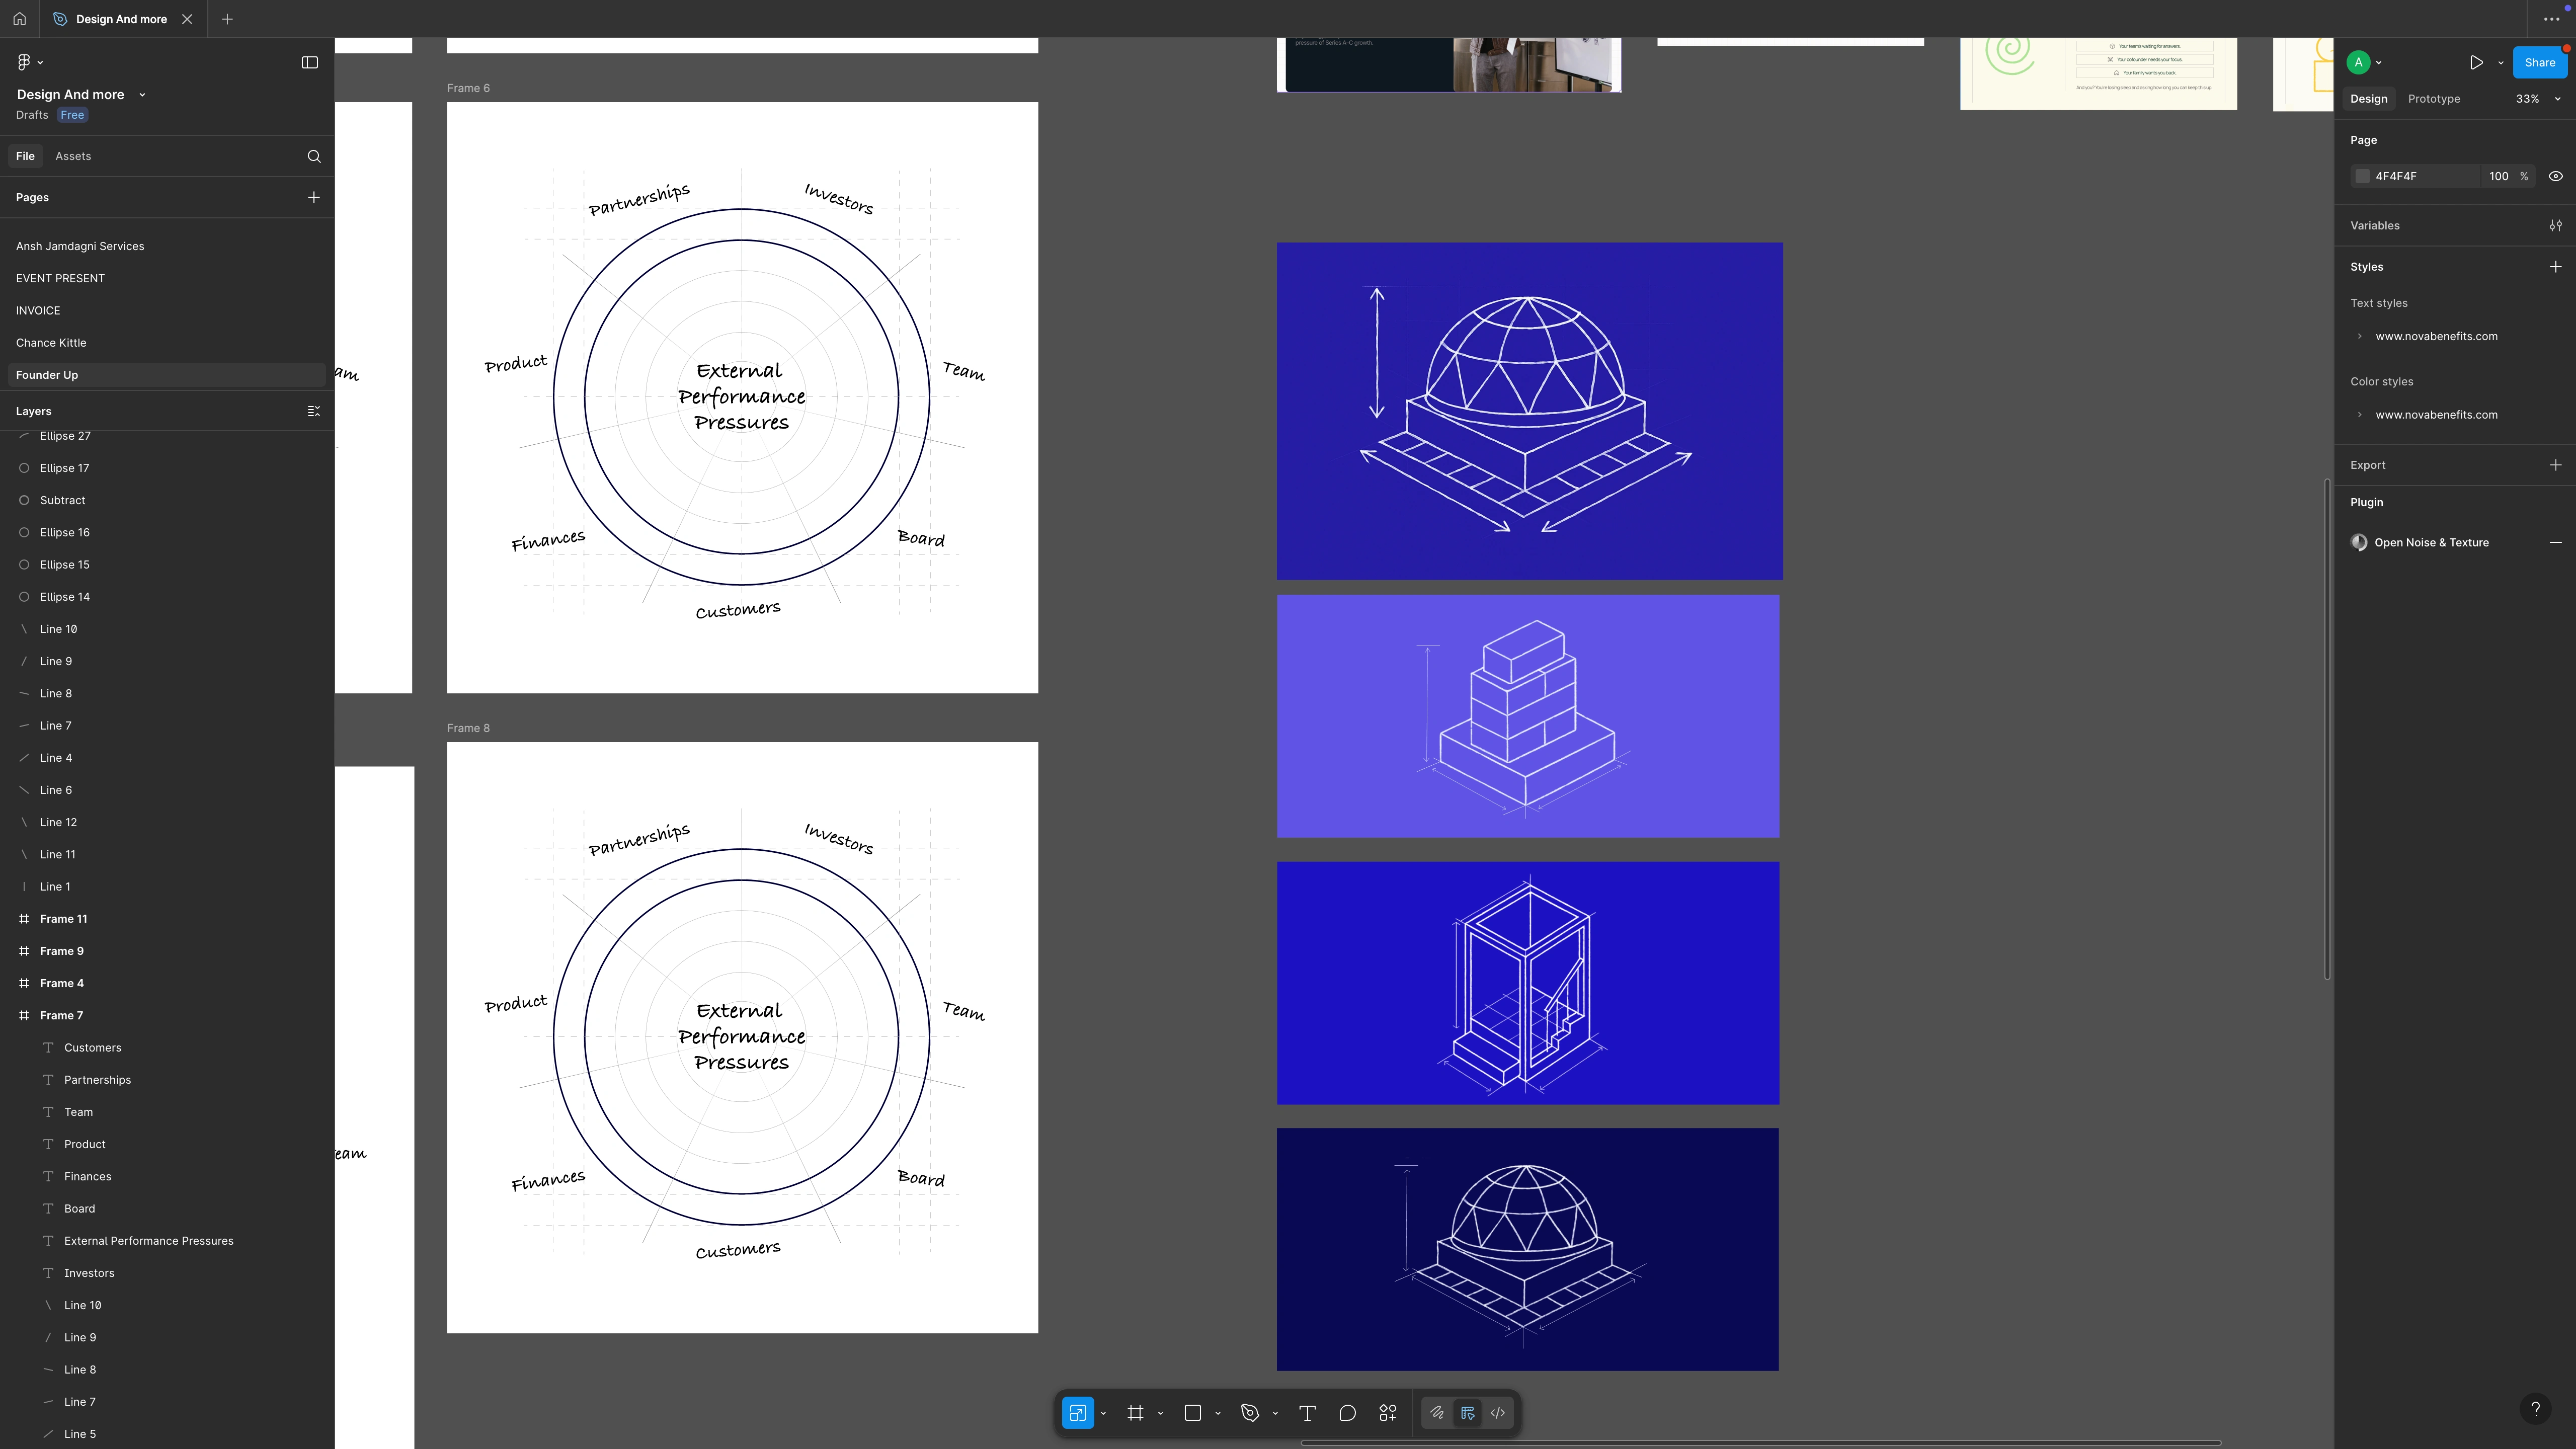The image size is (2576, 1449).
Task: Open shape tools dropdown arrow
Action: tap(1218, 1414)
